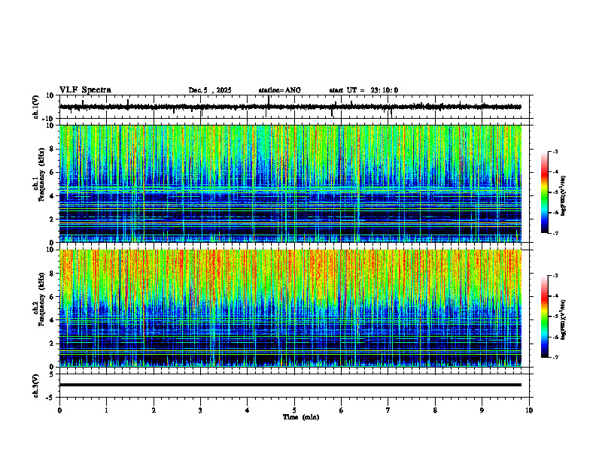
Task: Click the ch.2 spectrogram color scale bar
Action: pyautogui.click(x=544, y=316)
